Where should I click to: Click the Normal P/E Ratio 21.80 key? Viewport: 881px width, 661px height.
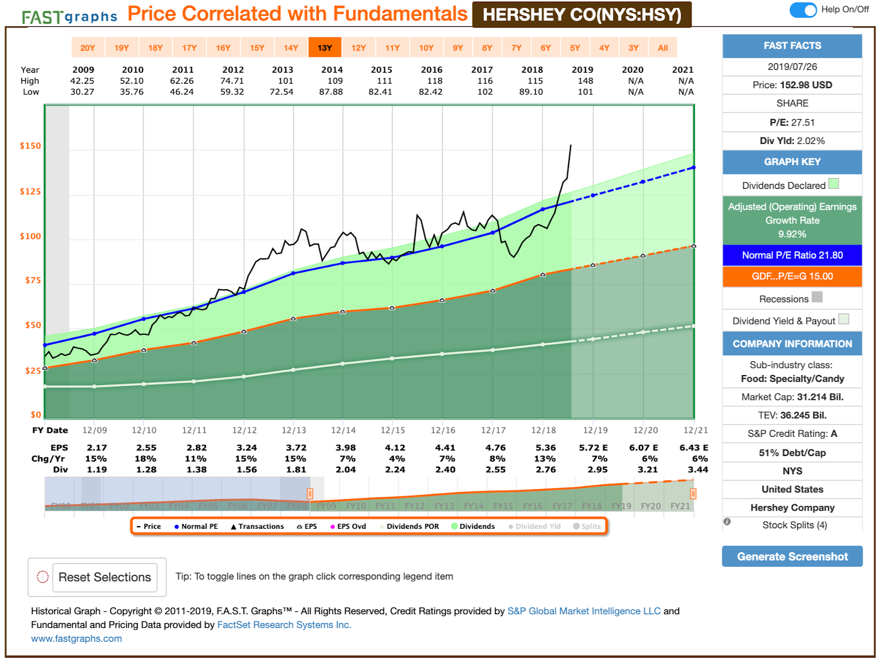click(792, 255)
